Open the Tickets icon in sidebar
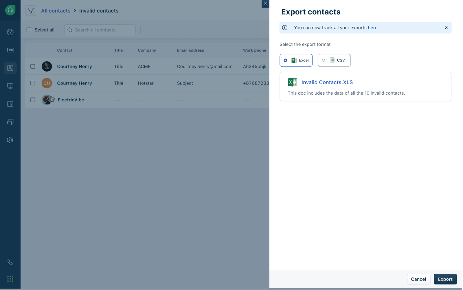The height and width of the screenshot is (290, 463). pos(10,50)
